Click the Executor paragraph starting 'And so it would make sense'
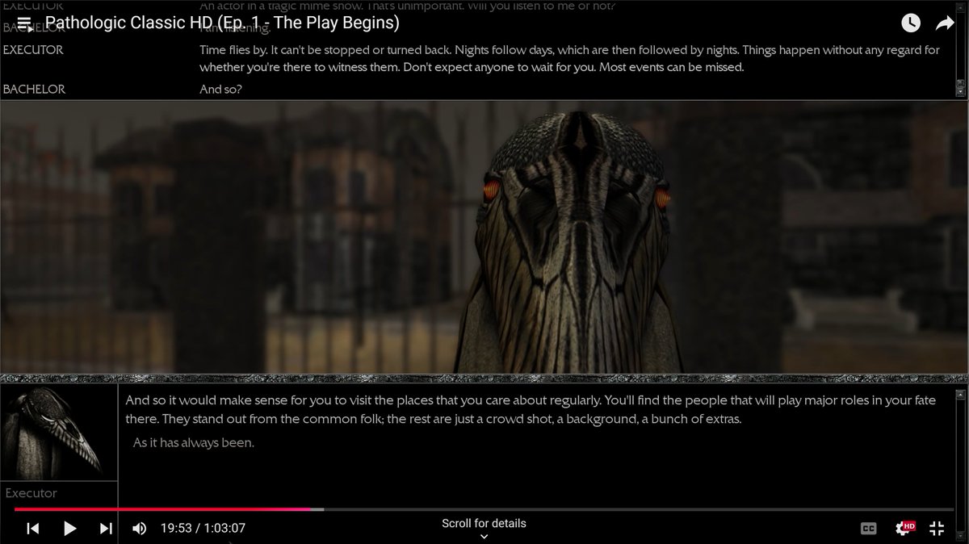 (x=531, y=410)
